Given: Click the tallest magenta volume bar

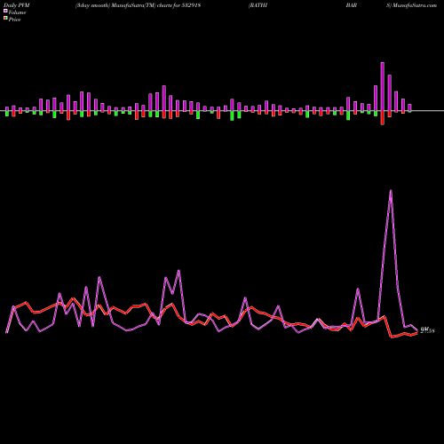Looking at the screenshot, I should click(383, 86).
